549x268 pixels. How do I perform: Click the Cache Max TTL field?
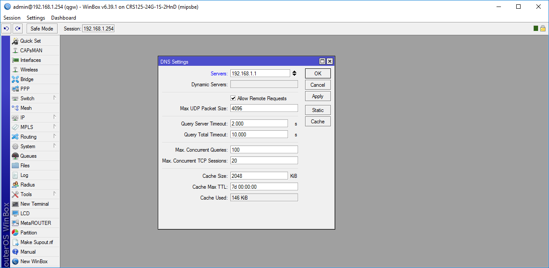tap(264, 187)
